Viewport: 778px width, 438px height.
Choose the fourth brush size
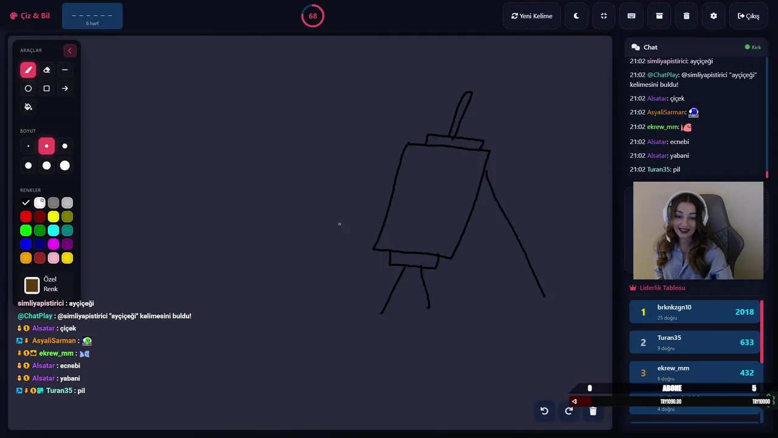click(x=28, y=165)
